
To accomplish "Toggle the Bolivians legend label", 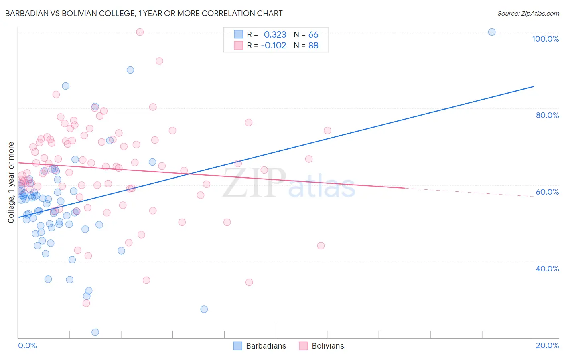I will (328, 346).
